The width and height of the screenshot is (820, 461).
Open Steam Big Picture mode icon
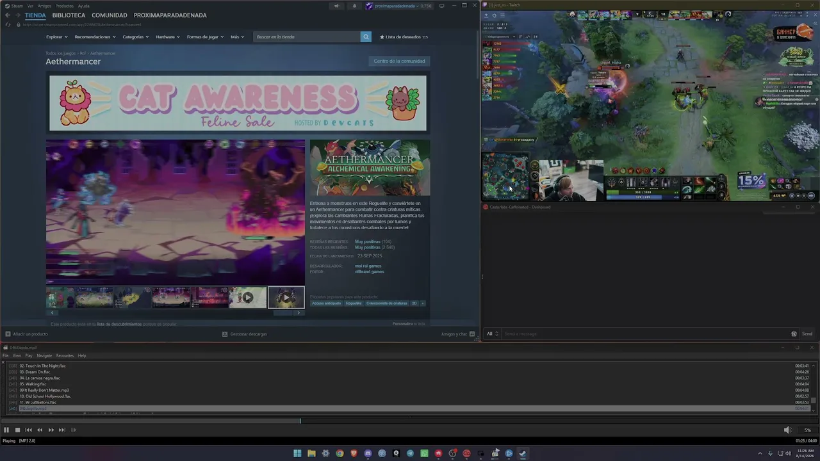[x=441, y=6]
